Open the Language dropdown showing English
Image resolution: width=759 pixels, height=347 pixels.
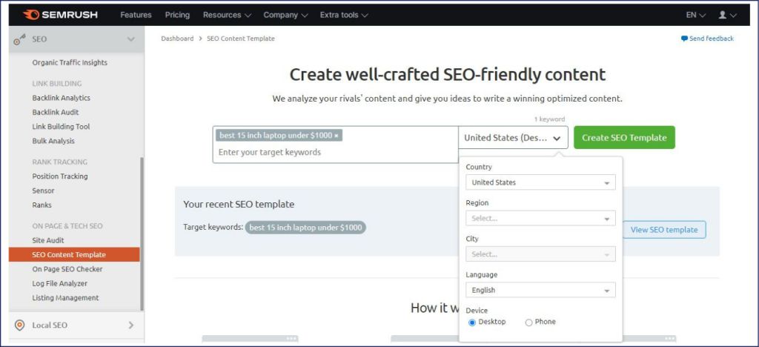540,290
